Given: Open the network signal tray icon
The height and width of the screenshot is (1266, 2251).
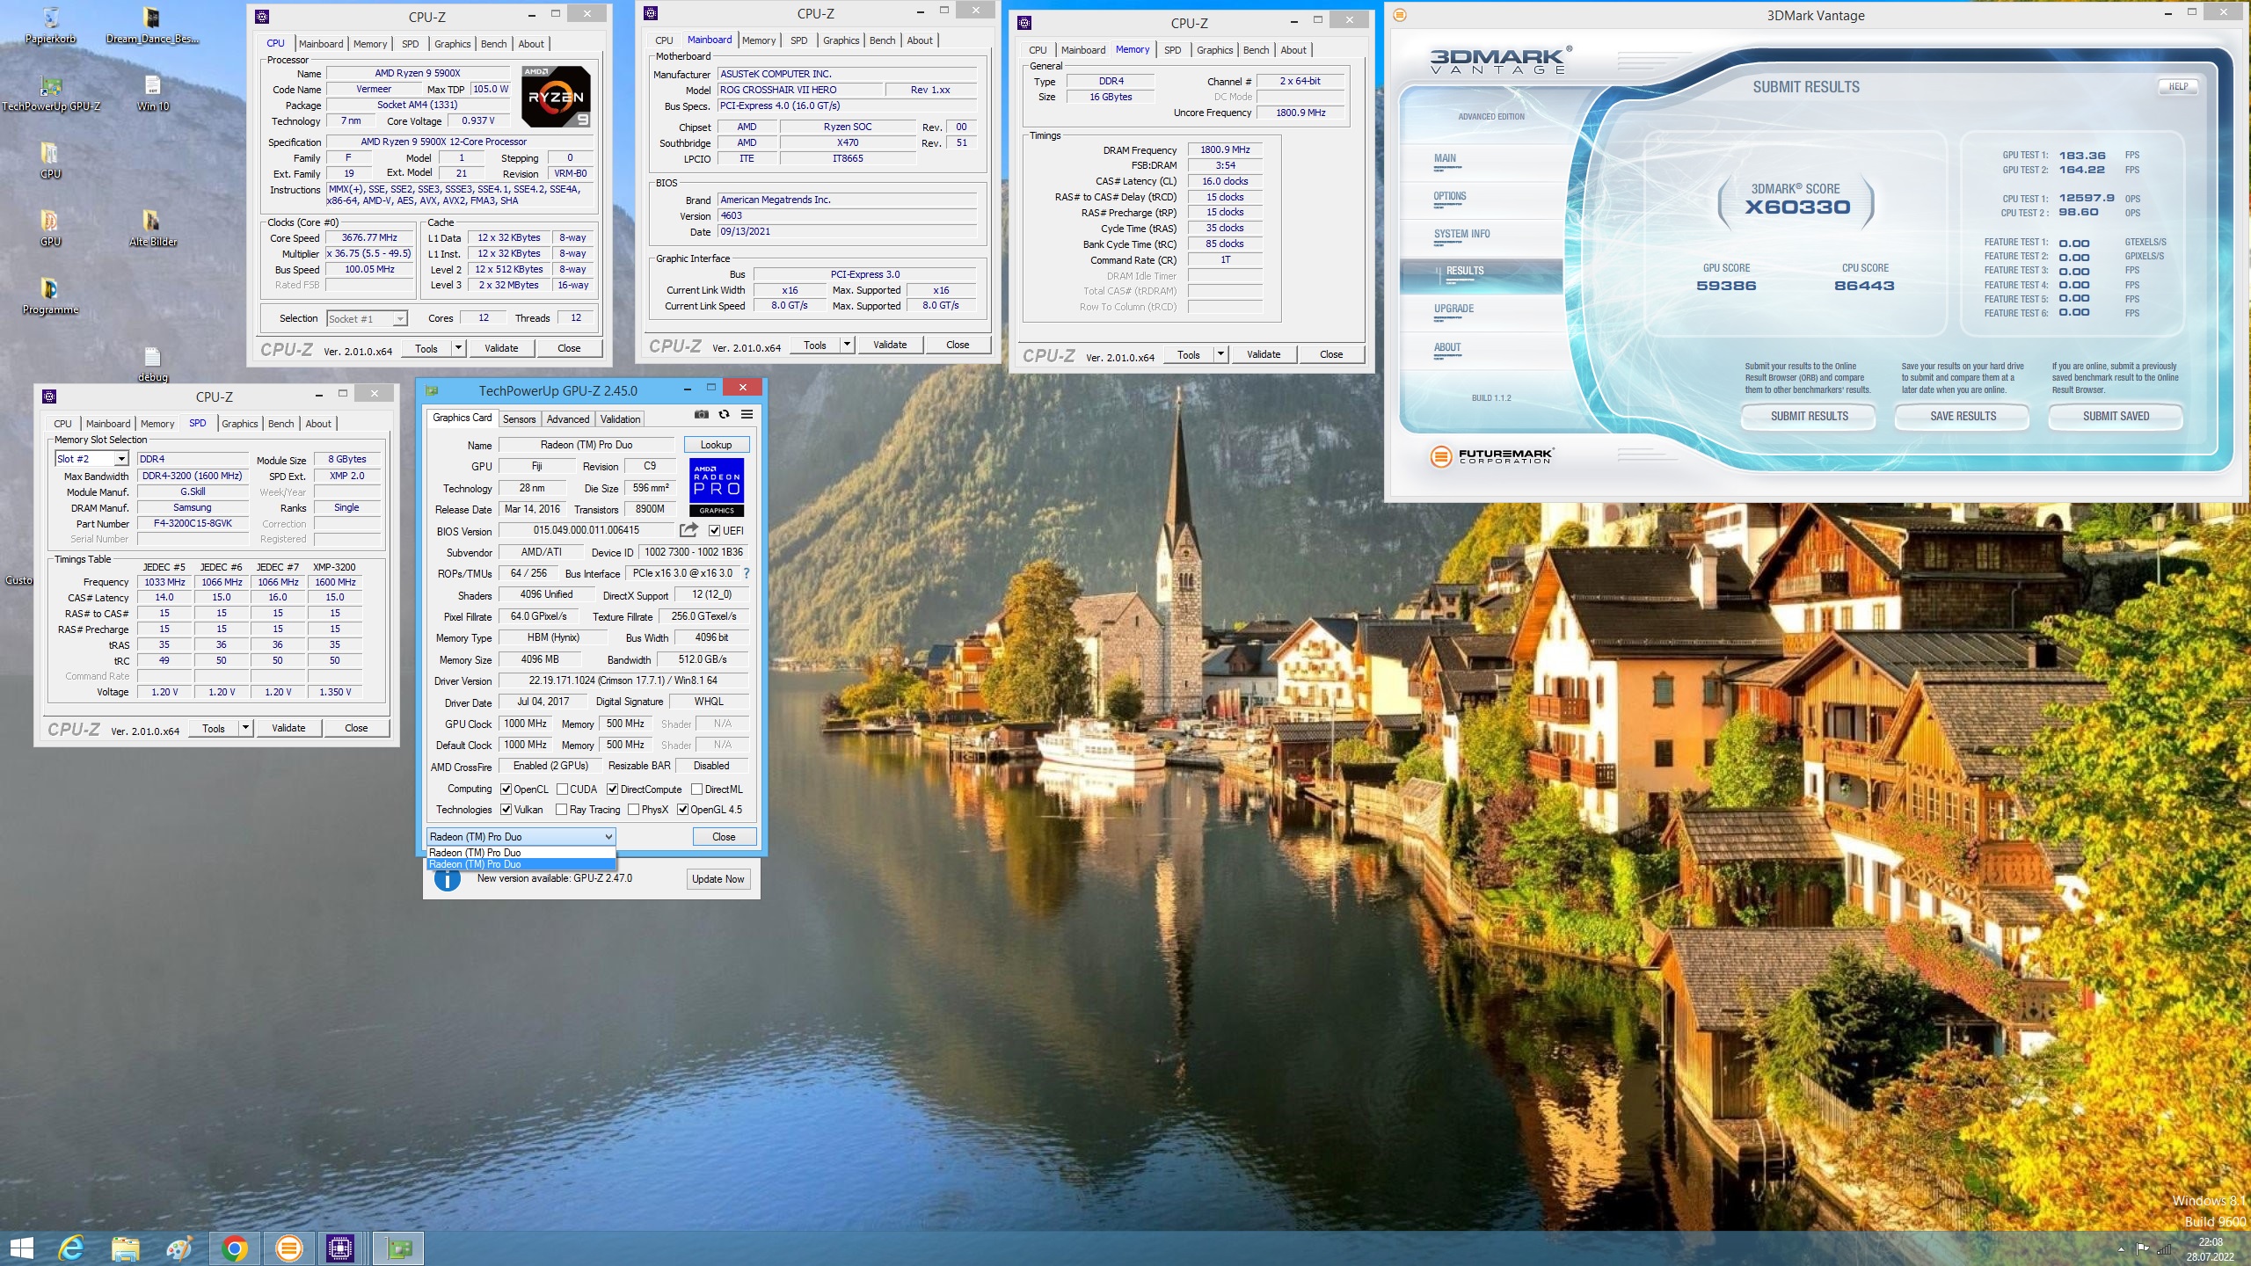Looking at the screenshot, I should (x=2163, y=1248).
